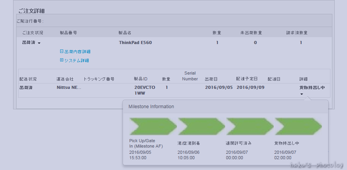
Task: Click the final 貨物持出し中 milestone arrow
Action: point(298,126)
